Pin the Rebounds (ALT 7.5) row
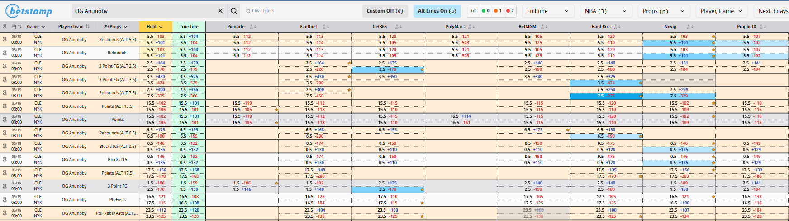Image resolution: width=789 pixels, height=221 pixels. point(5,93)
